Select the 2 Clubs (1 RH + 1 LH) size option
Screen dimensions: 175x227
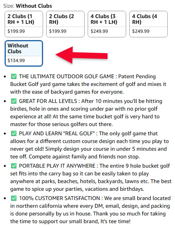[24, 24]
